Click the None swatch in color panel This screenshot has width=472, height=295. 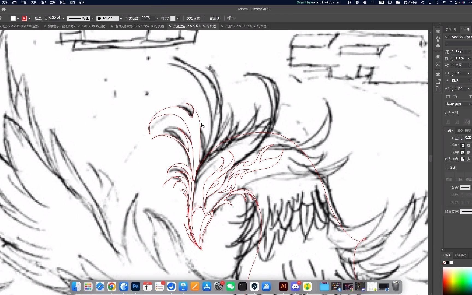(444, 263)
